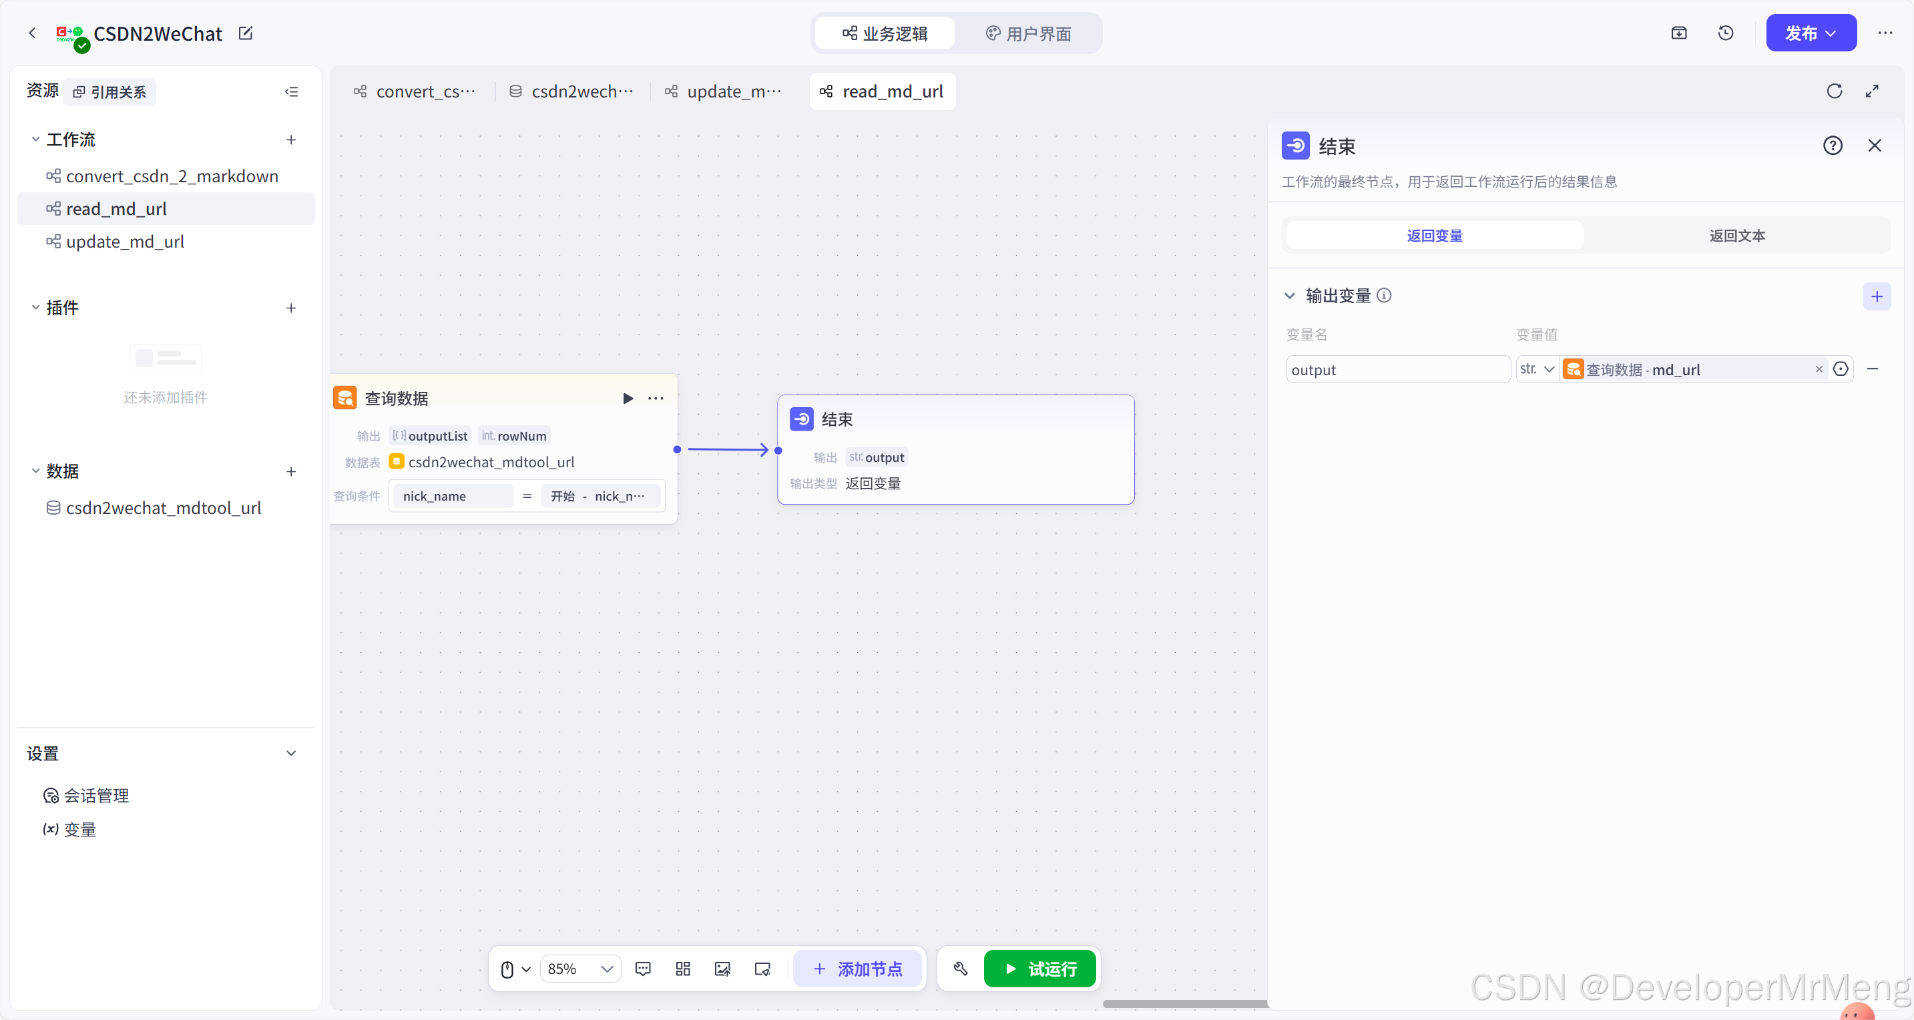The image size is (1914, 1020).
Task: Click the comment icon in bottom toolbar
Action: coord(643,969)
